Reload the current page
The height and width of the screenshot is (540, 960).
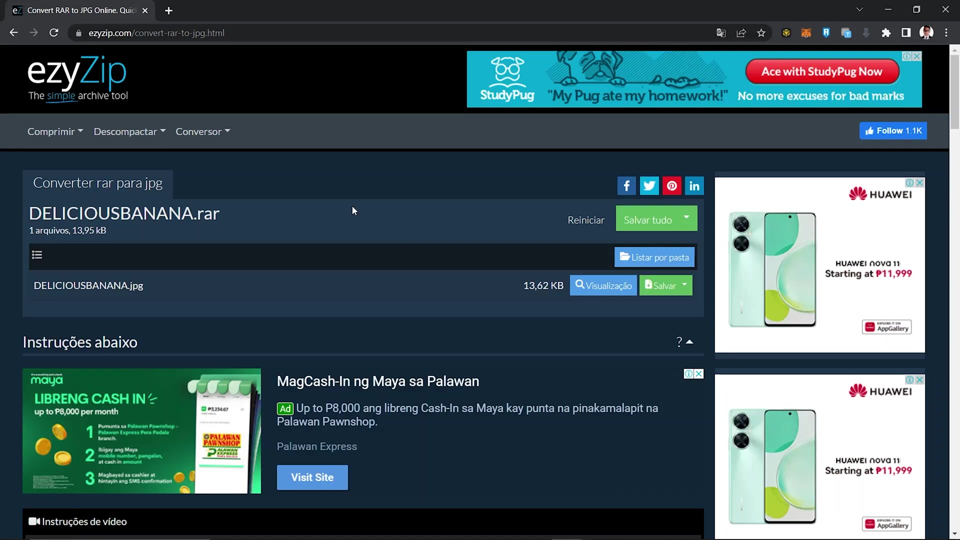54,33
